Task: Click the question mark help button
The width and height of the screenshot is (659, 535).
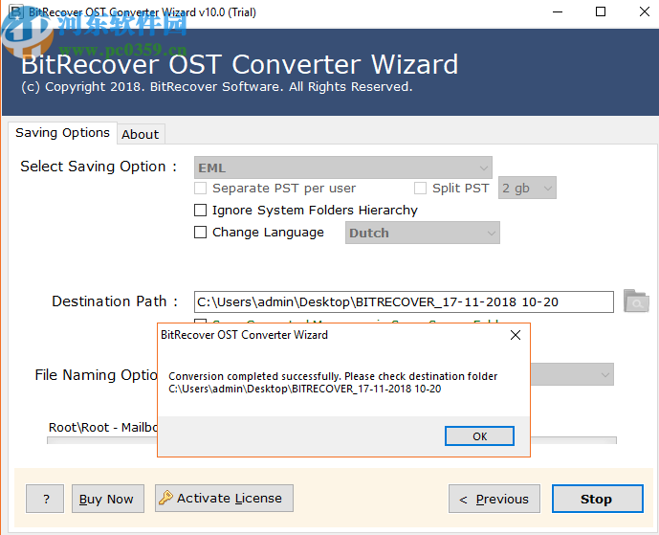Action: pyautogui.click(x=45, y=499)
